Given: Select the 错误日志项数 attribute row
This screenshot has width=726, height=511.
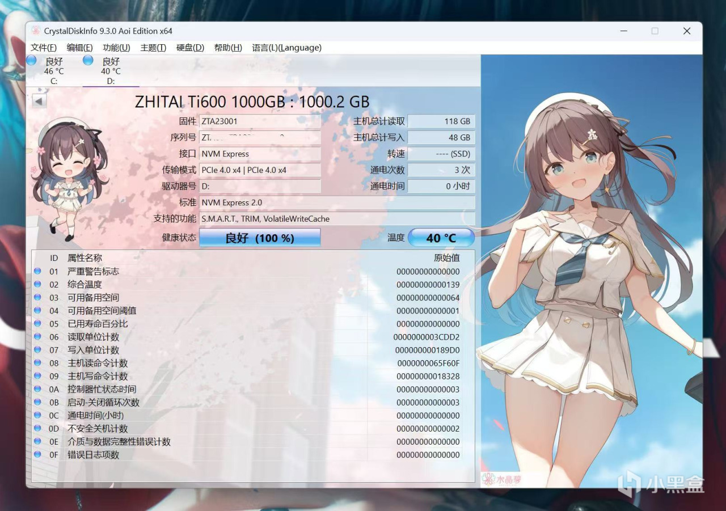Looking at the screenshot, I should [x=247, y=455].
